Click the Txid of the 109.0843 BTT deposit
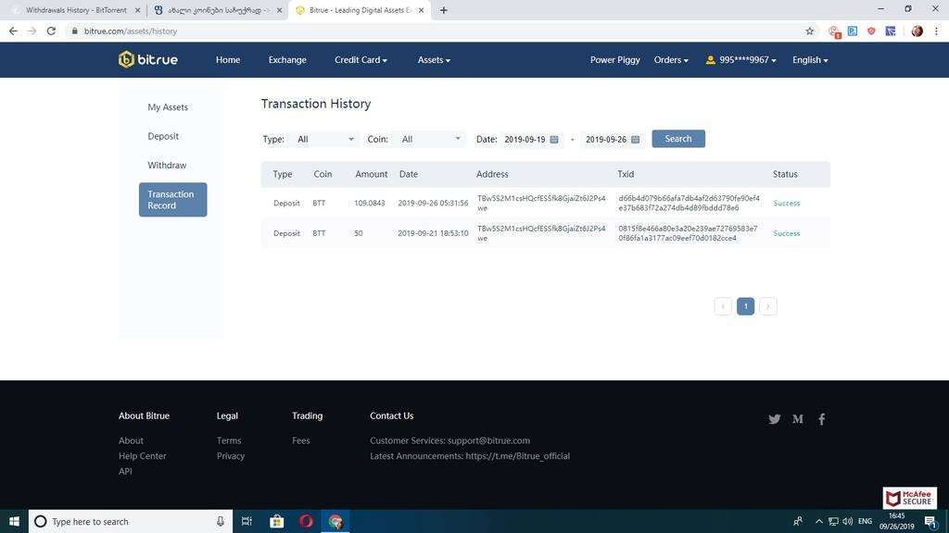 (689, 203)
